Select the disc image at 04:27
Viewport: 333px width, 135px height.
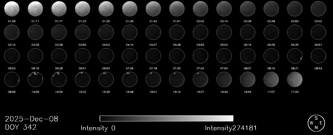[153, 32]
